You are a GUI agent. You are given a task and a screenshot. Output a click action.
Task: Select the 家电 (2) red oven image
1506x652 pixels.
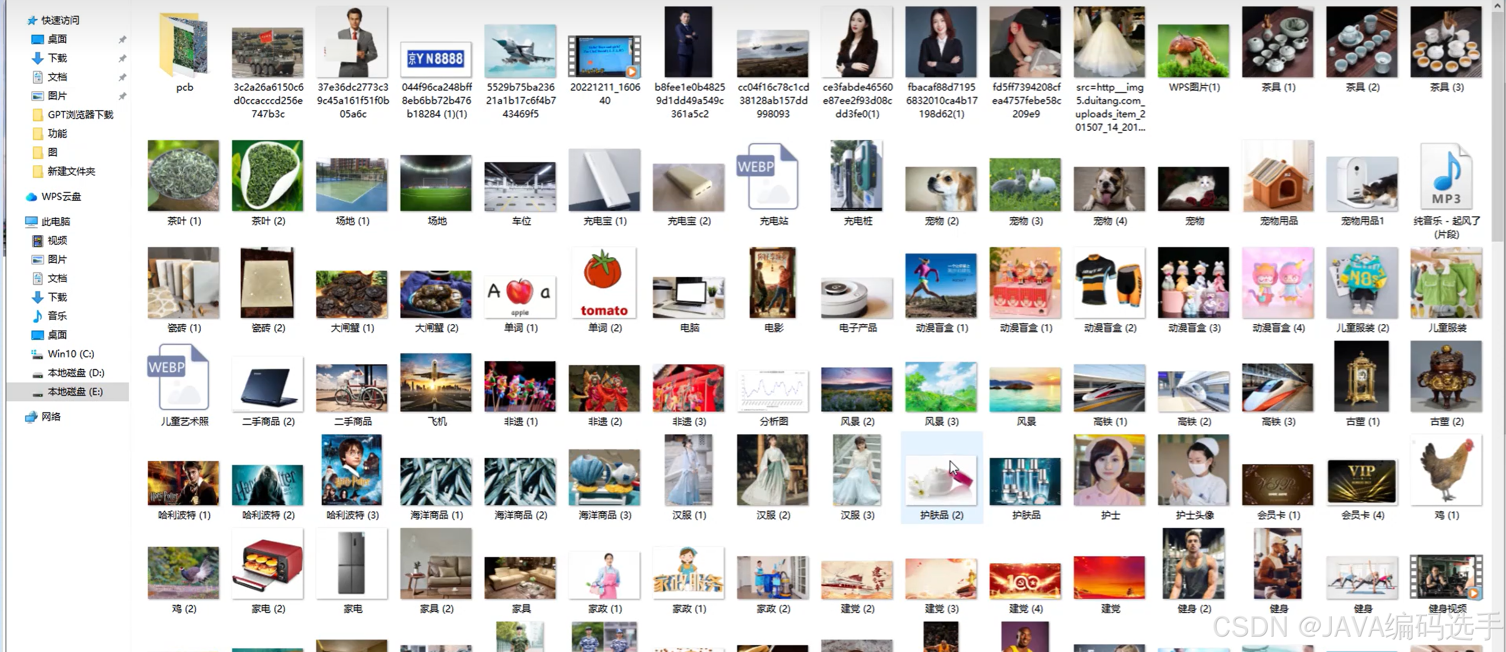pyautogui.click(x=268, y=564)
